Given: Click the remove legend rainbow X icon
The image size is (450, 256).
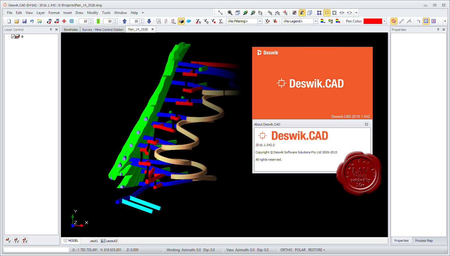Looking at the screenshot, I should tap(338, 21).
